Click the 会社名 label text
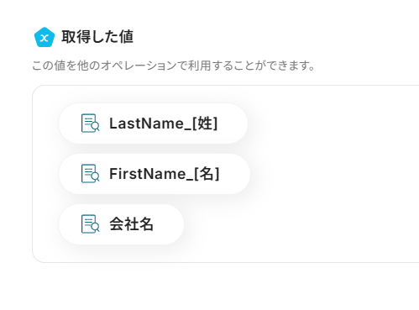419x310 pixels. tap(131, 224)
